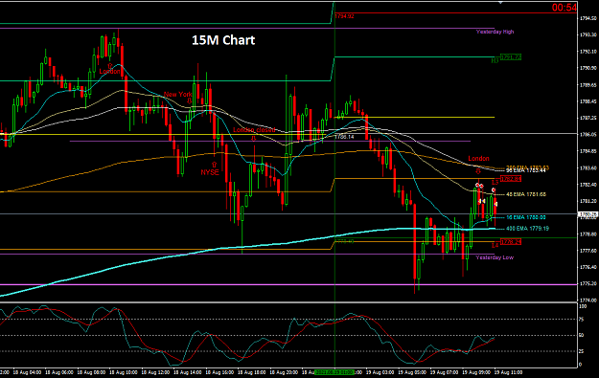Click the 1788.45 price axis value
599x378 pixels.
click(x=588, y=101)
